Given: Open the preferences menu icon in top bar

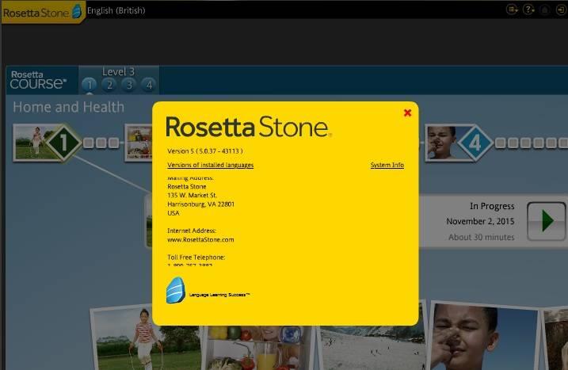Looking at the screenshot, I should [x=512, y=10].
